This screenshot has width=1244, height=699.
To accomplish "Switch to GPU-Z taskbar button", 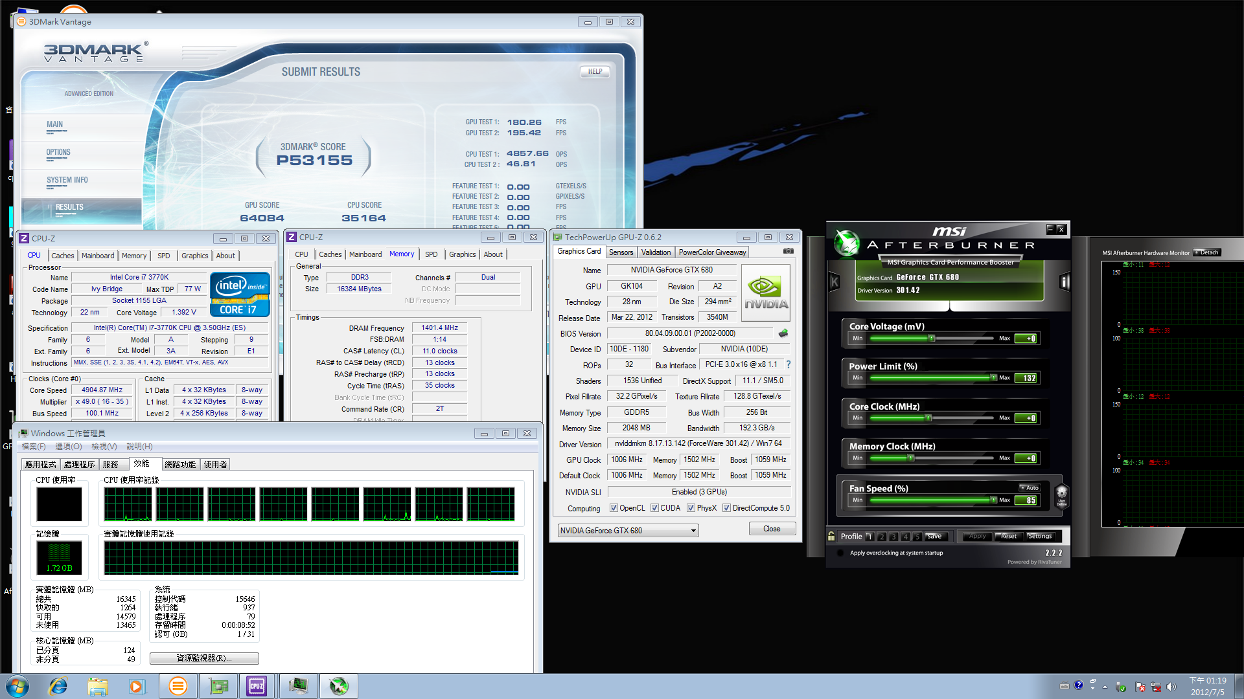I will click(x=218, y=686).
